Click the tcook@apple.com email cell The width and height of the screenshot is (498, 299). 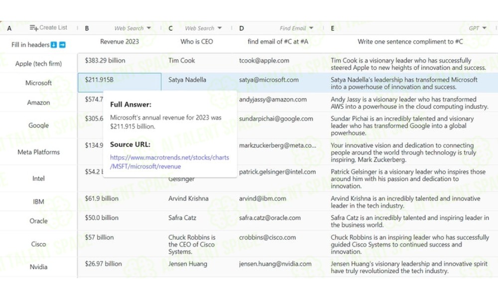tap(278, 63)
